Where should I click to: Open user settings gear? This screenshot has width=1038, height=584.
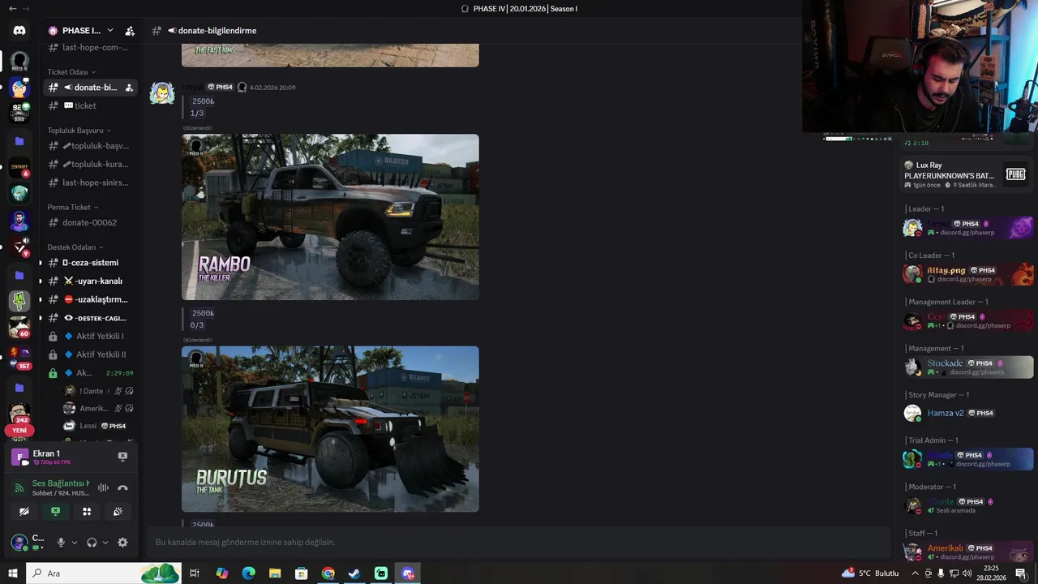click(122, 542)
